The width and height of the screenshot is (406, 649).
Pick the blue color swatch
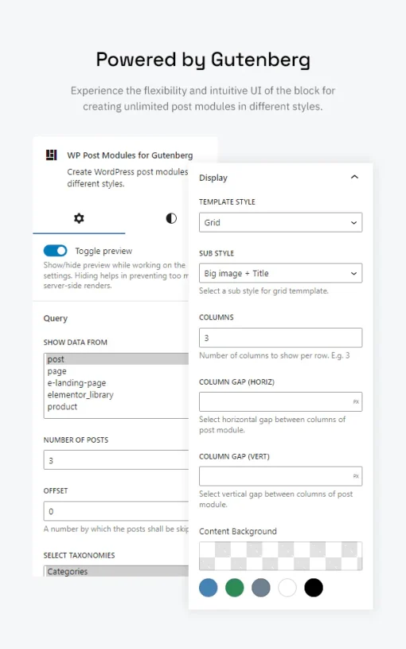pos(208,588)
